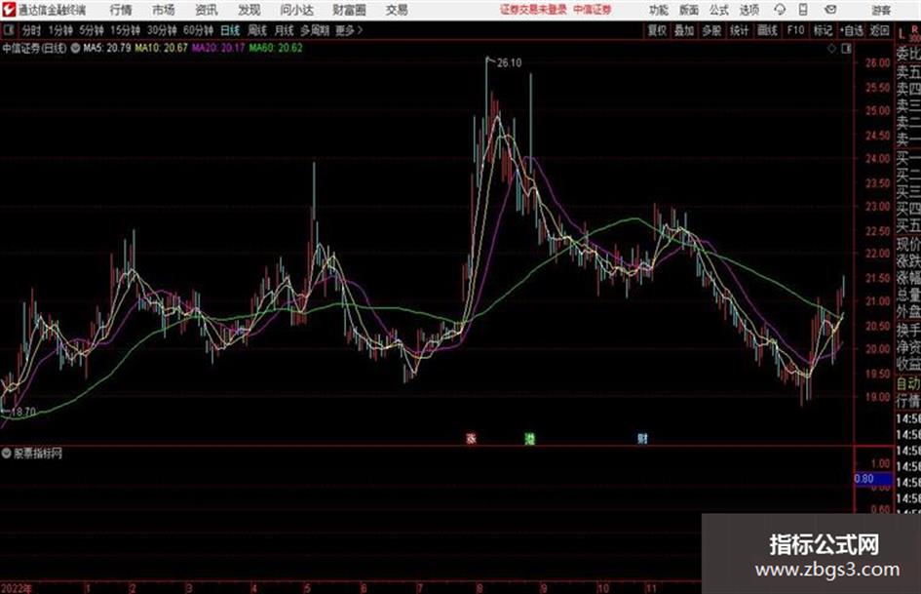Click the 18.70 low price label
Screen dimensions: 921x594
[23, 412]
